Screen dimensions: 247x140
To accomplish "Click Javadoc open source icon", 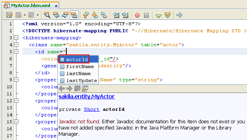I will 85,89.
